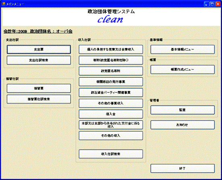Open 機関紙誌の発行事業 button
222x180 pixels.
point(111,82)
